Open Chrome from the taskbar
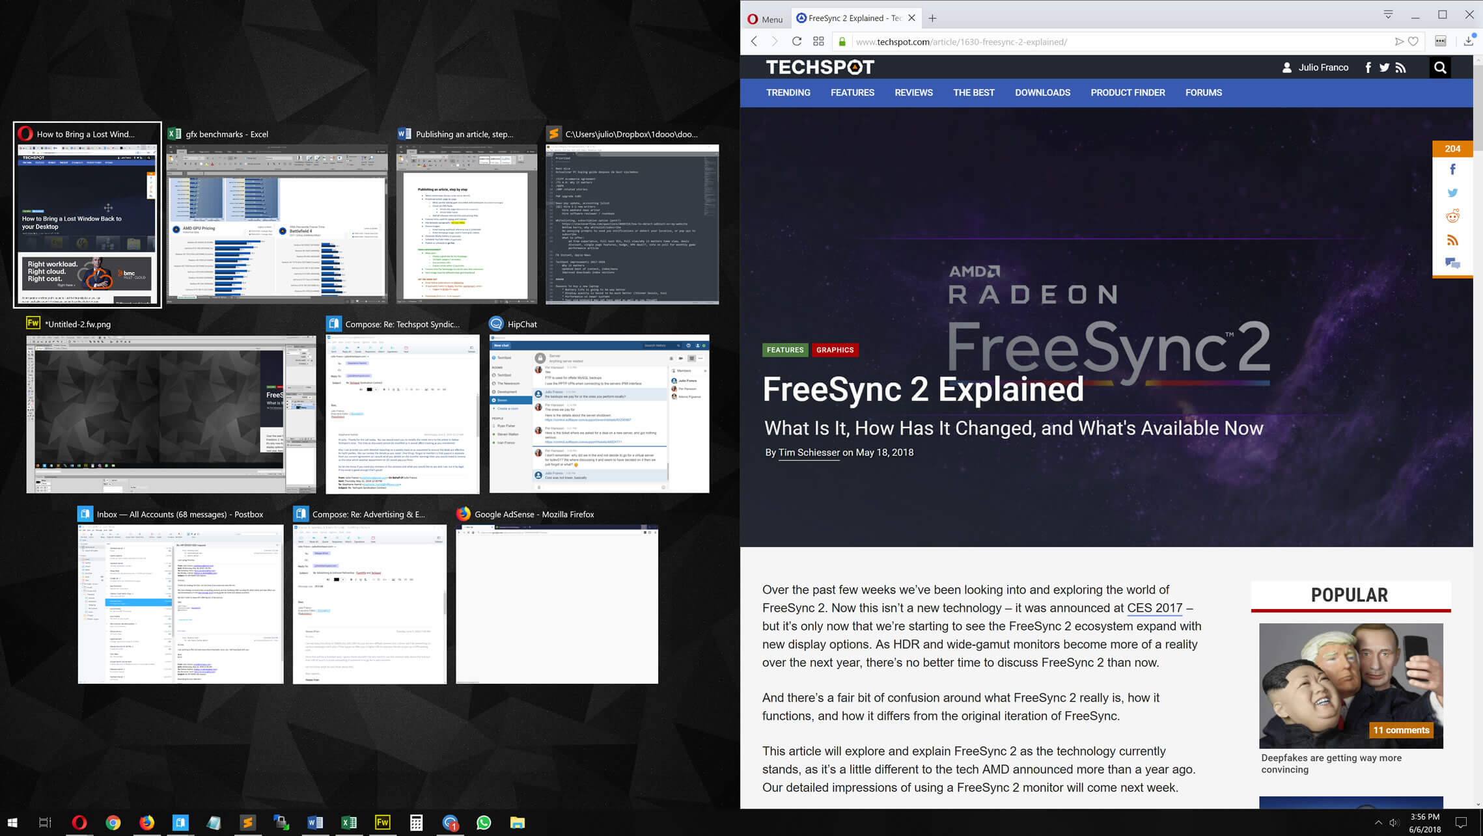1483x836 pixels. pos(113,822)
